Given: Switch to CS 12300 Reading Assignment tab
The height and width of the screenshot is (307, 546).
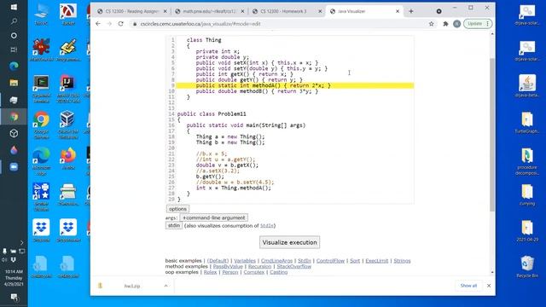Looking at the screenshot, I should (132, 11).
